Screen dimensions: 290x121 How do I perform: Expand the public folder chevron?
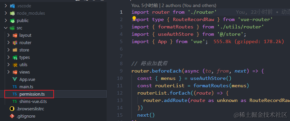6,21
